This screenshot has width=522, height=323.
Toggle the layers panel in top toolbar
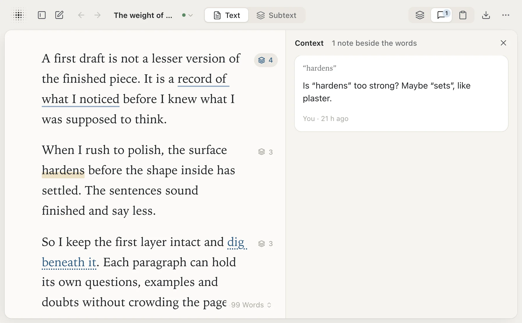(x=420, y=15)
